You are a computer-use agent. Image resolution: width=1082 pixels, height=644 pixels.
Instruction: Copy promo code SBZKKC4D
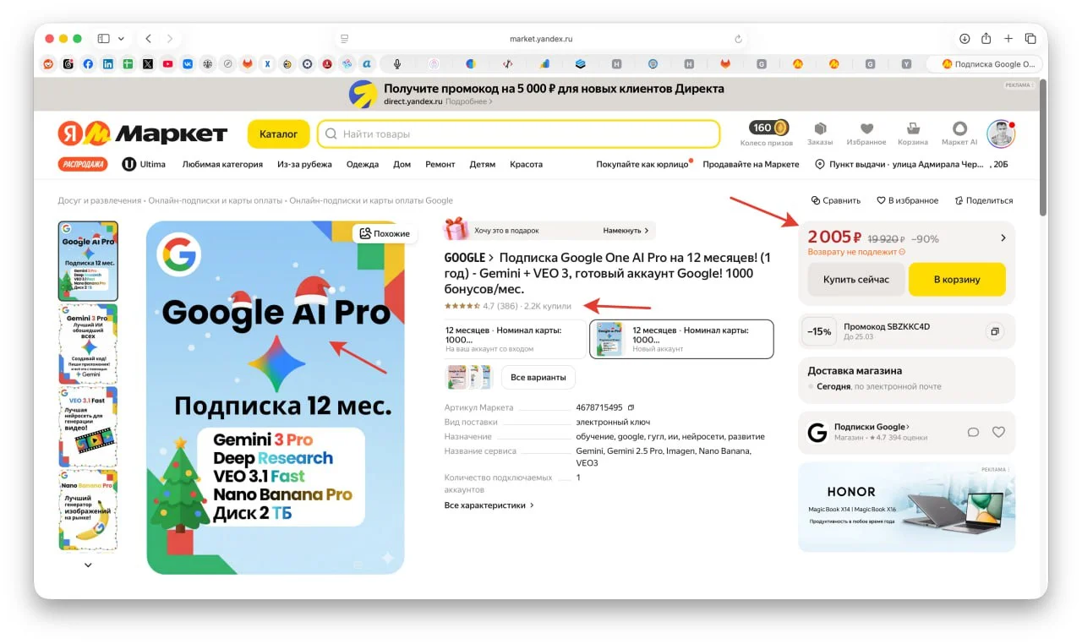[995, 332]
